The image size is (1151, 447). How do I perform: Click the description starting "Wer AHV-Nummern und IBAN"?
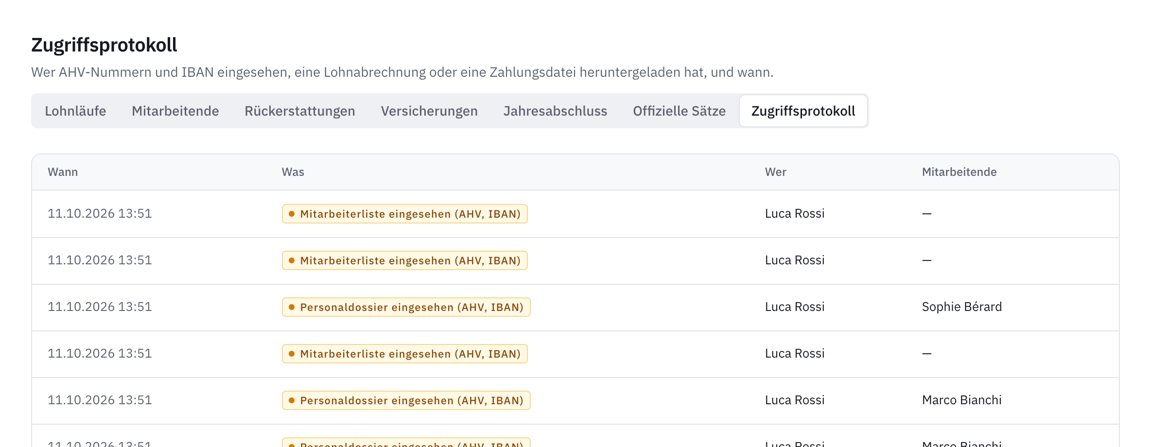402,72
